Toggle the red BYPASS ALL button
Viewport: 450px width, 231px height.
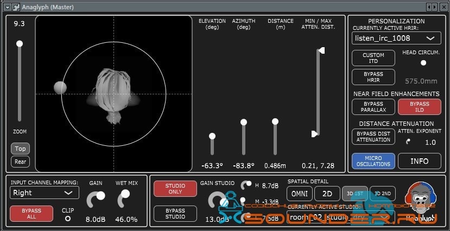point(31,214)
